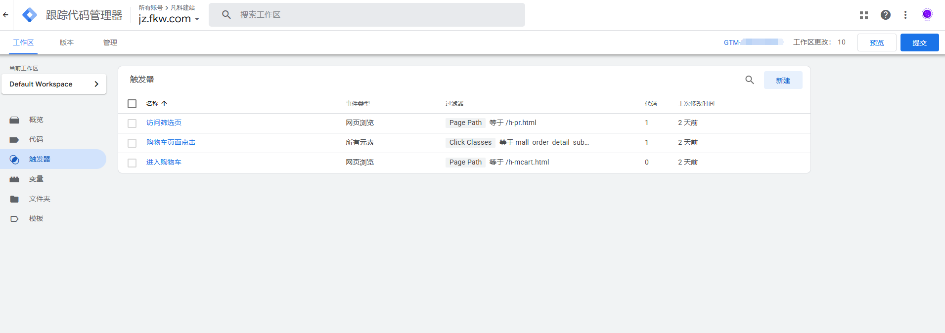945x333 pixels.
Task: Click the 预览 button
Action: pyautogui.click(x=877, y=42)
